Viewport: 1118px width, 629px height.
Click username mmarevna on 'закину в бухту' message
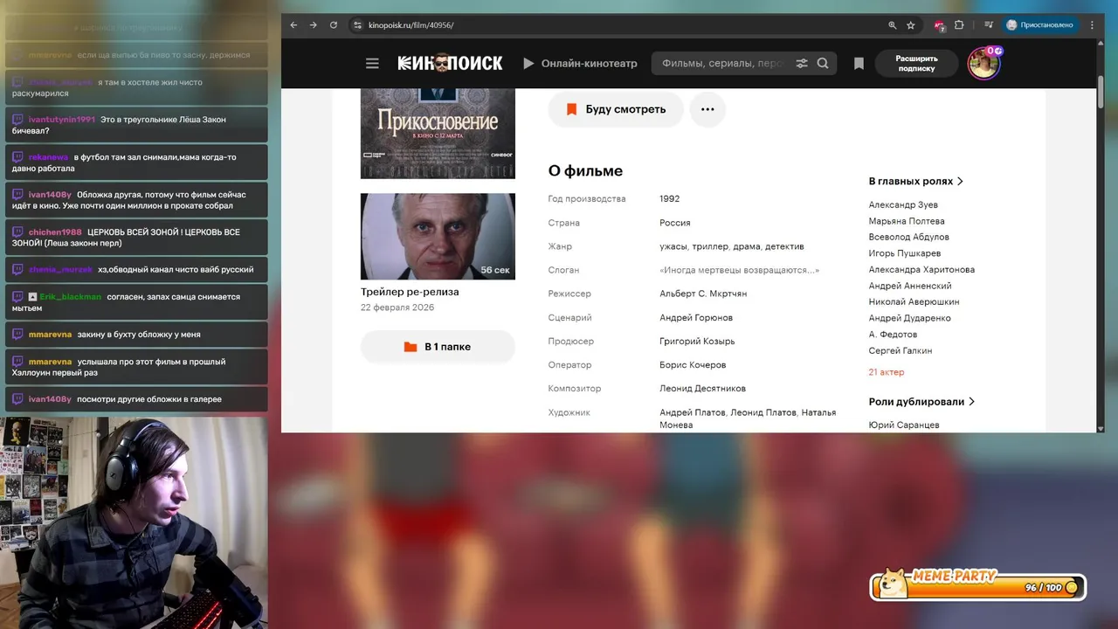point(50,335)
